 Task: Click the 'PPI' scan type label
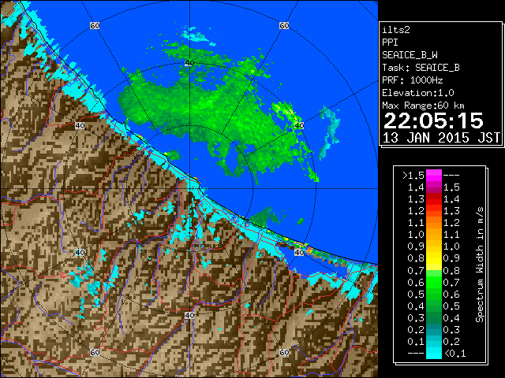click(x=390, y=43)
